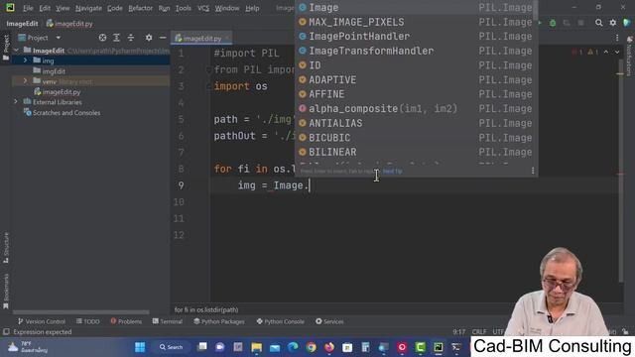Jump to previous highlighted error arrow
The height and width of the screenshot is (357, 635).
(606, 52)
